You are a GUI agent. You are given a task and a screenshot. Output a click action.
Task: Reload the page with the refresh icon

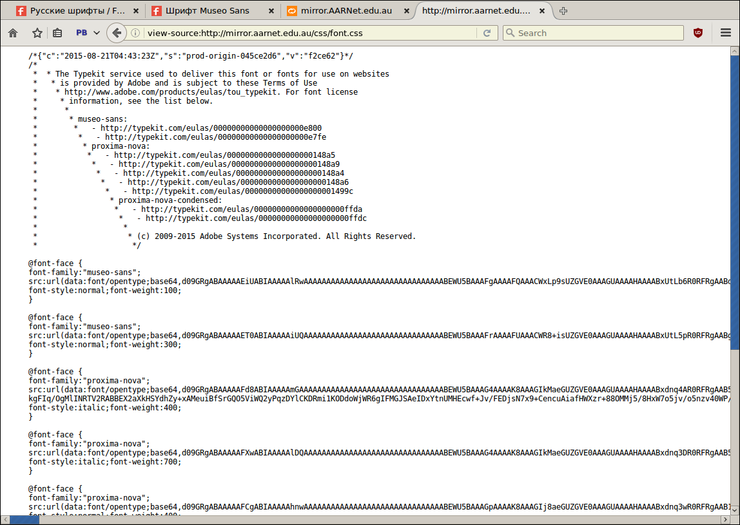point(487,33)
